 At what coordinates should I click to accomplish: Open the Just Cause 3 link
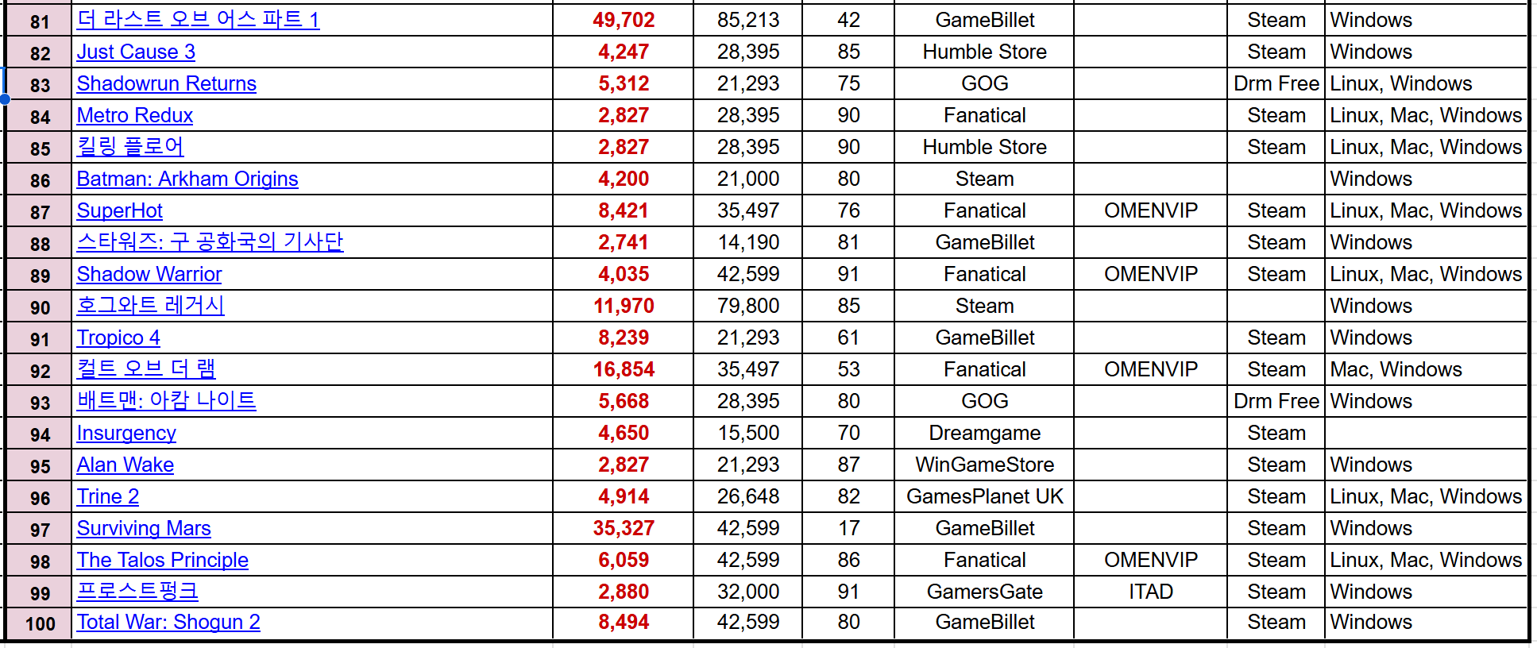pos(136,52)
